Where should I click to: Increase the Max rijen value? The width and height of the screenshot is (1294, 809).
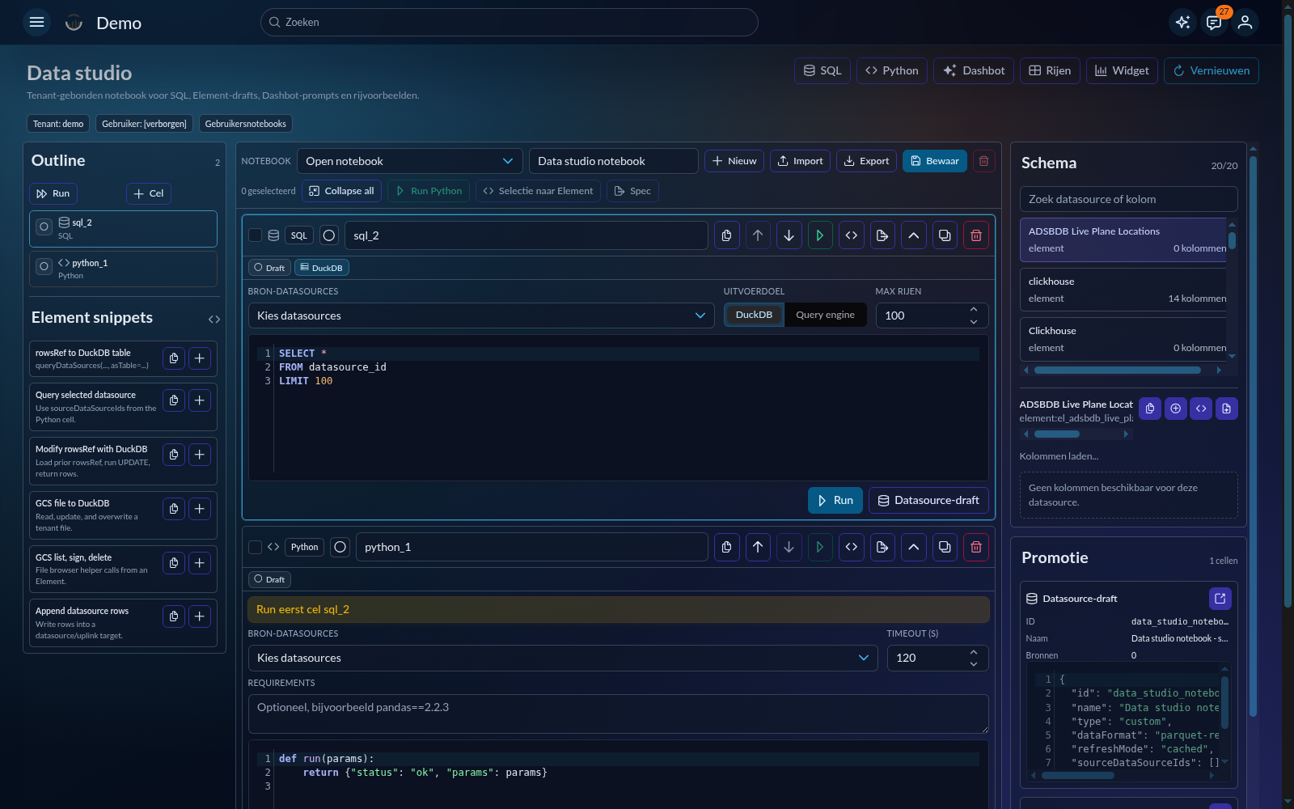pyautogui.click(x=974, y=309)
